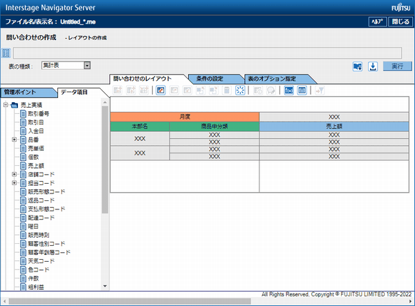This screenshot has width=415, height=306.
Task: Click the ヘルプ button in header
Action: pyautogui.click(x=377, y=22)
